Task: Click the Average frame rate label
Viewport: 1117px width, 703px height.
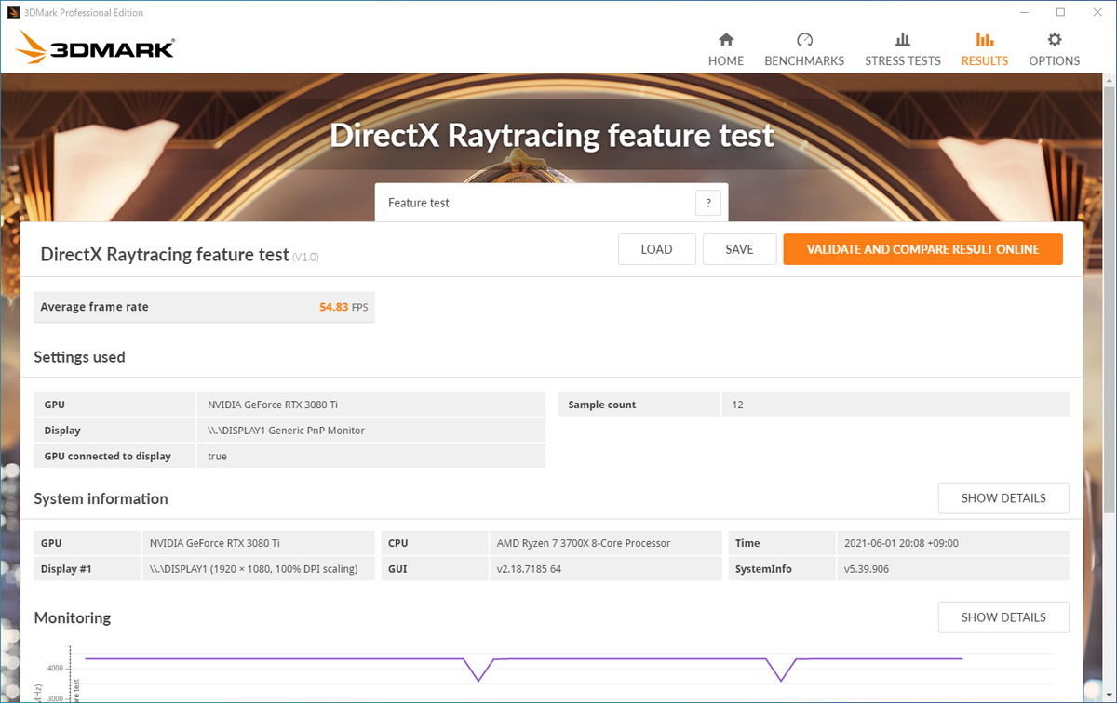Action: coord(94,307)
